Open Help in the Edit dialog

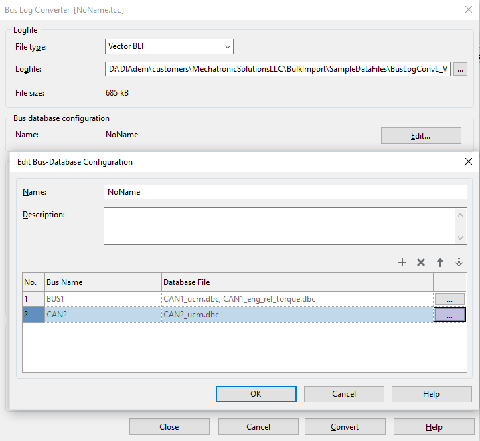tap(431, 394)
